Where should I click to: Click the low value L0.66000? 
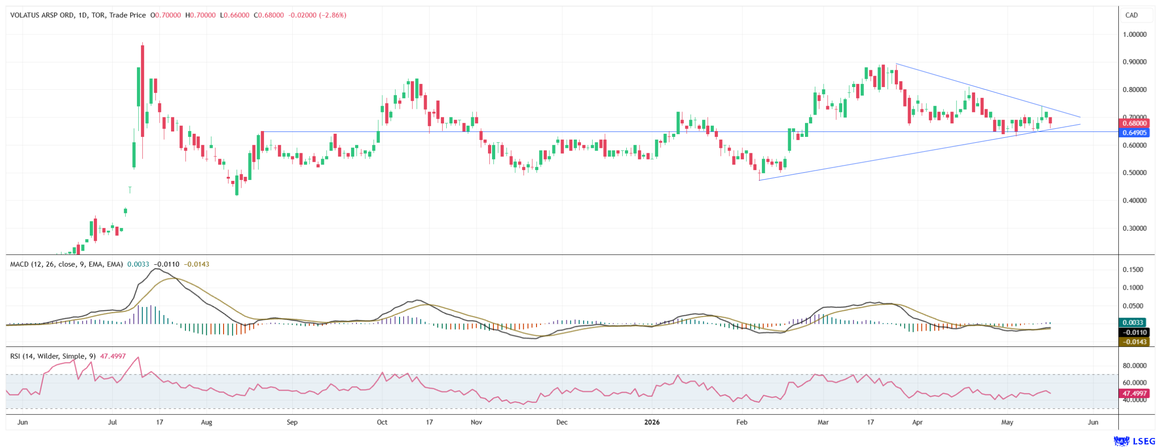[234, 15]
